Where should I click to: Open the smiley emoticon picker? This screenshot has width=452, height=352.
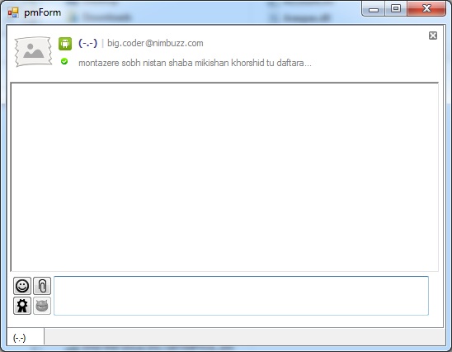22,286
